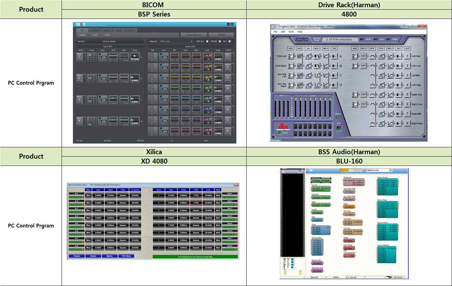
Task: Open the RTA analyzer icon in DriveRack
Action: (338, 128)
